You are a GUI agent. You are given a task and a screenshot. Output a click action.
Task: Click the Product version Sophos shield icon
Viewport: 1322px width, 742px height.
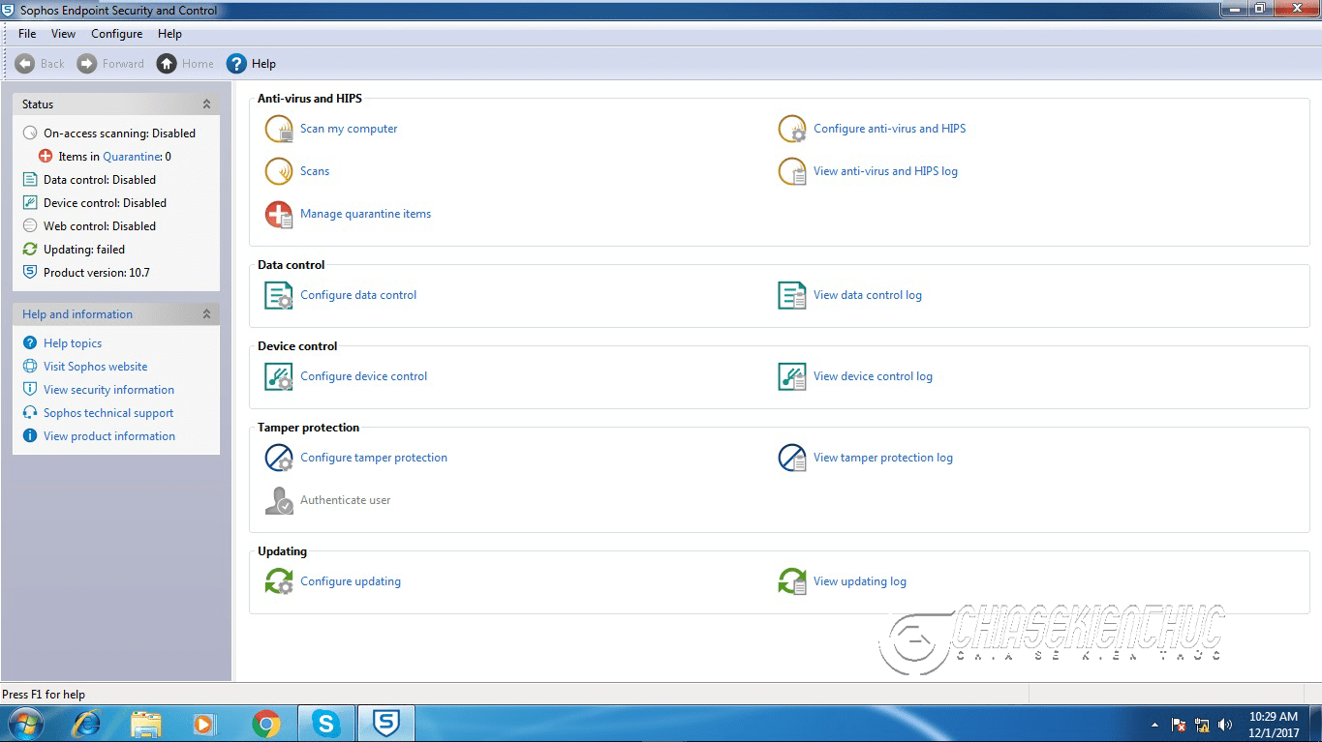coord(30,273)
